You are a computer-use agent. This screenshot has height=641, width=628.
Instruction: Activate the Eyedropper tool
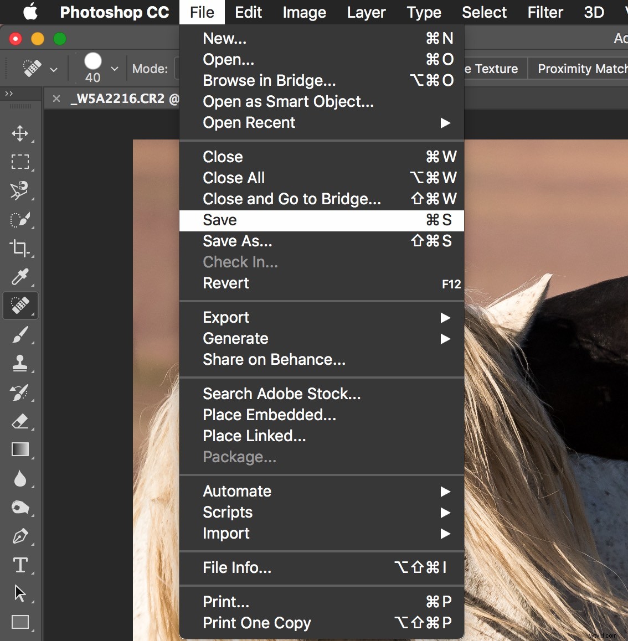pyautogui.click(x=20, y=277)
